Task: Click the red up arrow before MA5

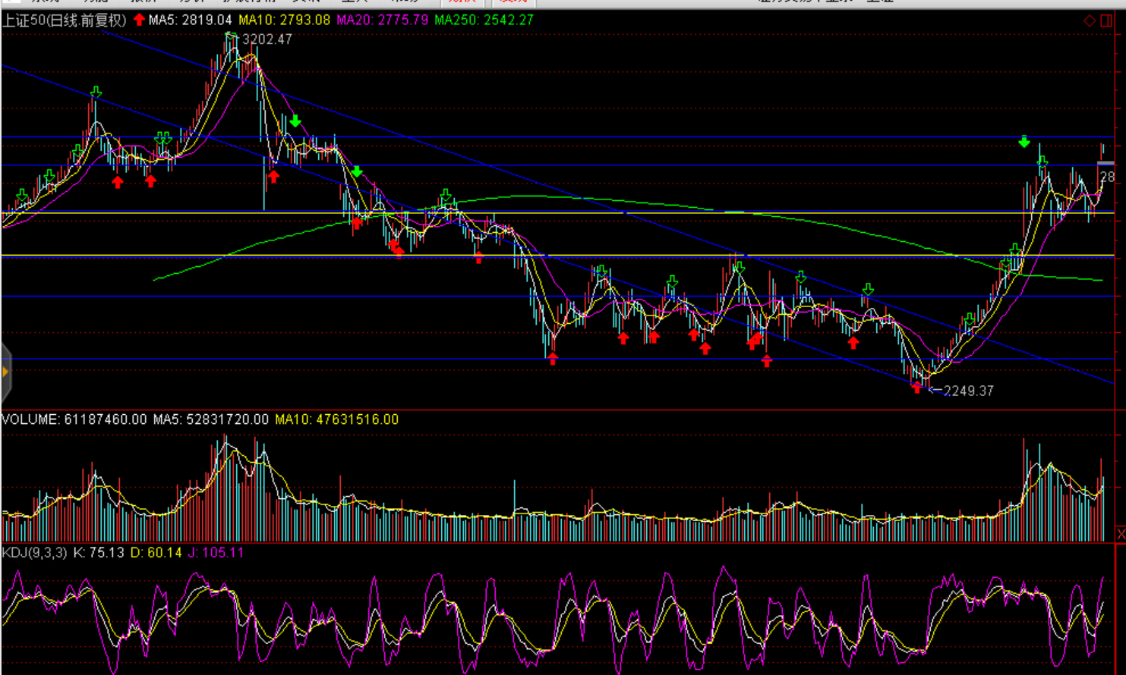Action: point(139,20)
